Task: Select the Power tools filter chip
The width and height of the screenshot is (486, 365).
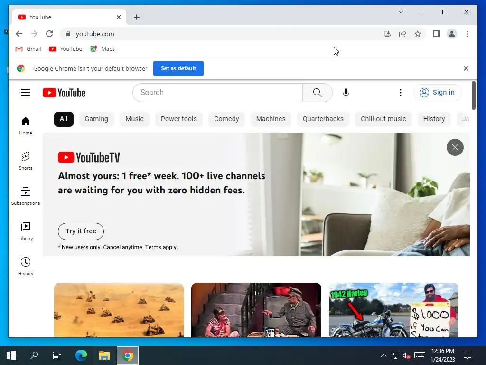Action: tap(178, 119)
